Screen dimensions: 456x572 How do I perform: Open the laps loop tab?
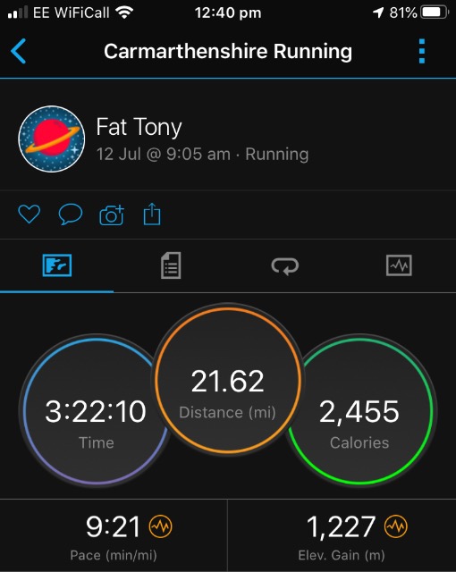[285, 266]
